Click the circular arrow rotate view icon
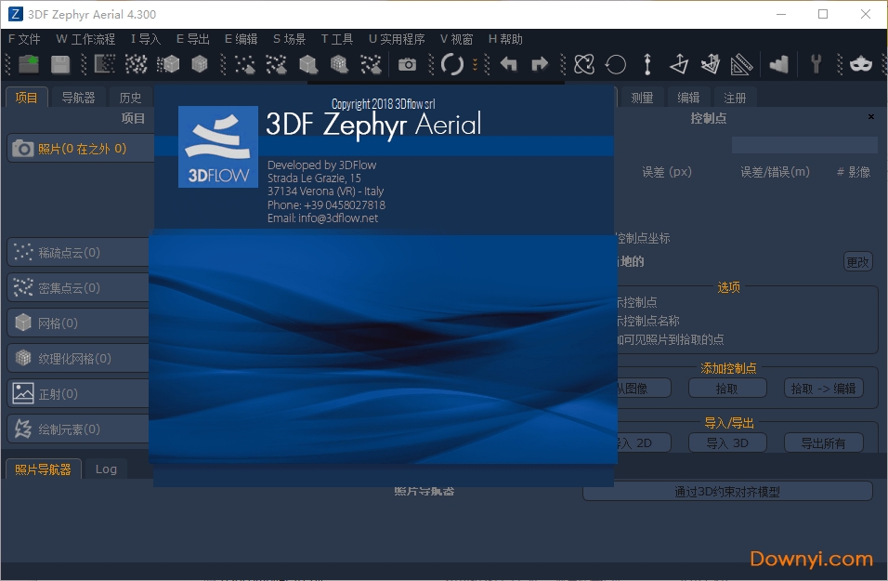The width and height of the screenshot is (888, 581). pyautogui.click(x=615, y=64)
